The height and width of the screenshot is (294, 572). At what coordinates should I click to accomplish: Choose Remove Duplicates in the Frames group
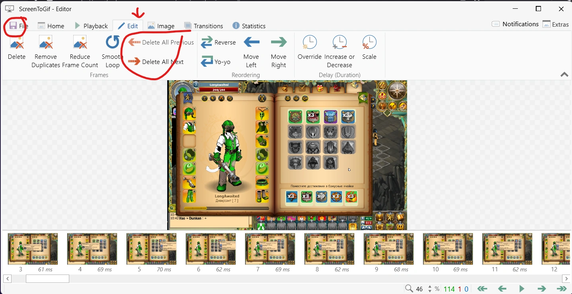46,52
